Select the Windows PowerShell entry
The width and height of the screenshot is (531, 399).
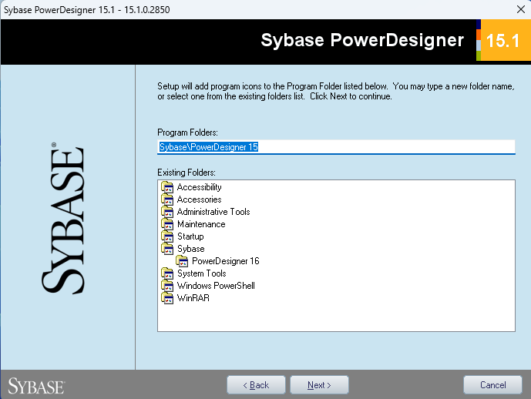click(x=216, y=286)
